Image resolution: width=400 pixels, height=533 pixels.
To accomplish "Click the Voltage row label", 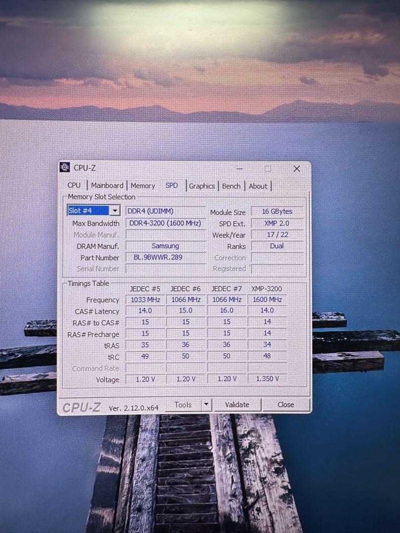I will coord(108,380).
